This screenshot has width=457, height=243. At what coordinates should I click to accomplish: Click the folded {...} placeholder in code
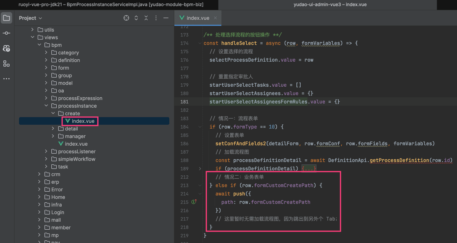coord(309,168)
